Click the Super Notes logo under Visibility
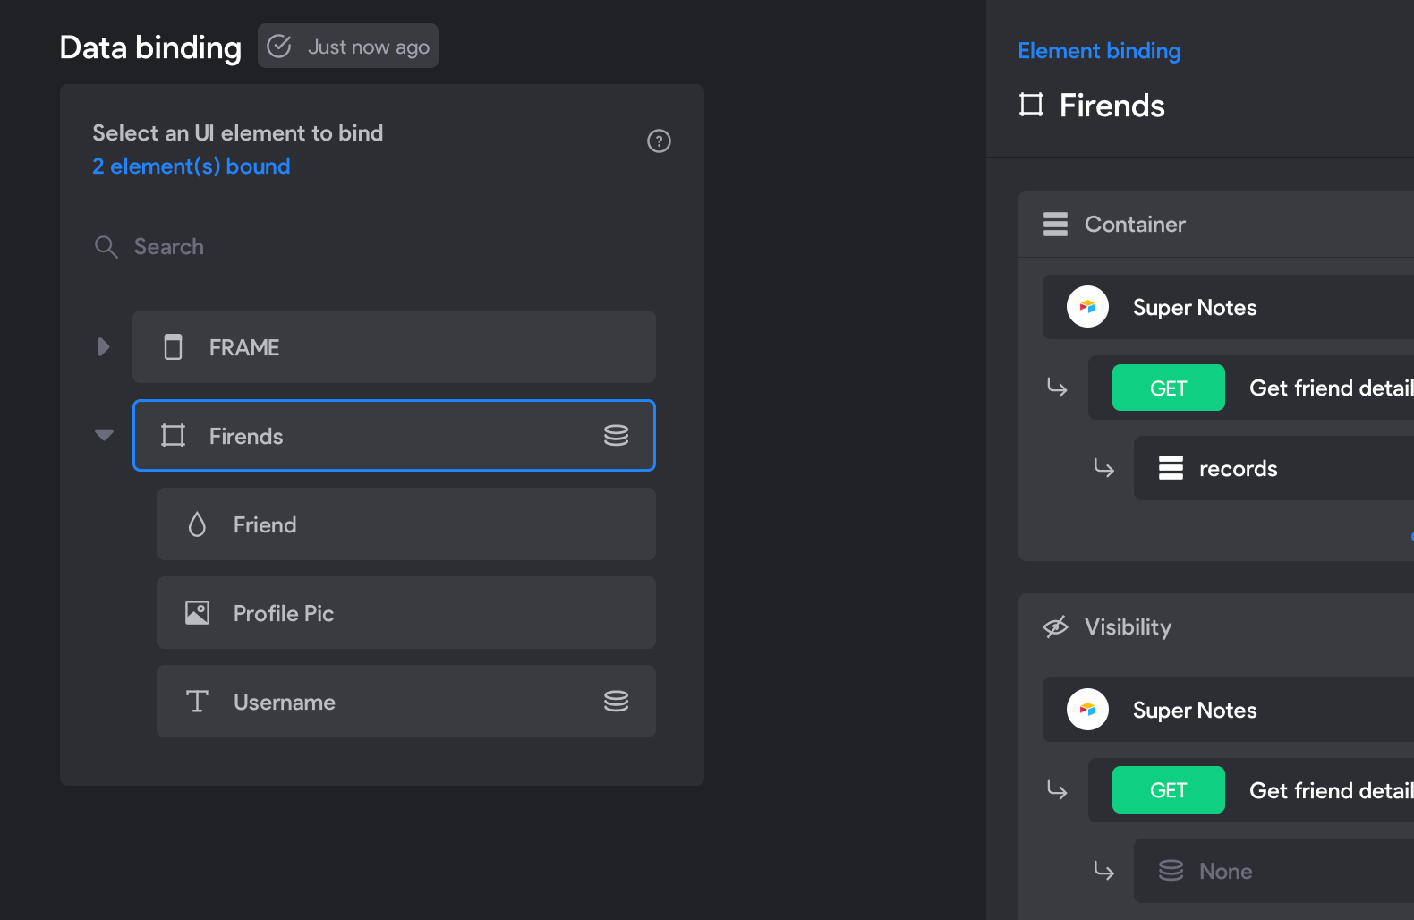Viewport: 1414px width, 920px height. coord(1087,710)
